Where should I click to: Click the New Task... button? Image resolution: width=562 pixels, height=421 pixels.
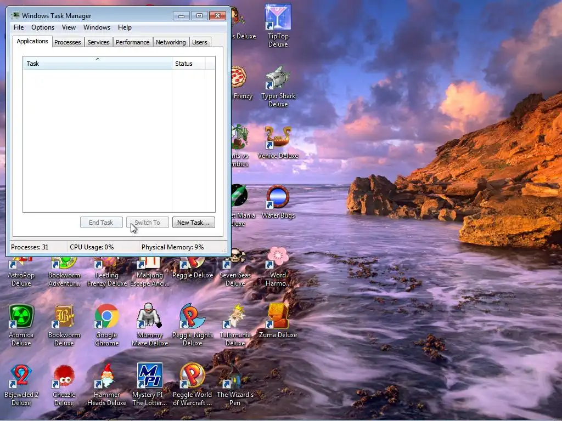(x=193, y=223)
